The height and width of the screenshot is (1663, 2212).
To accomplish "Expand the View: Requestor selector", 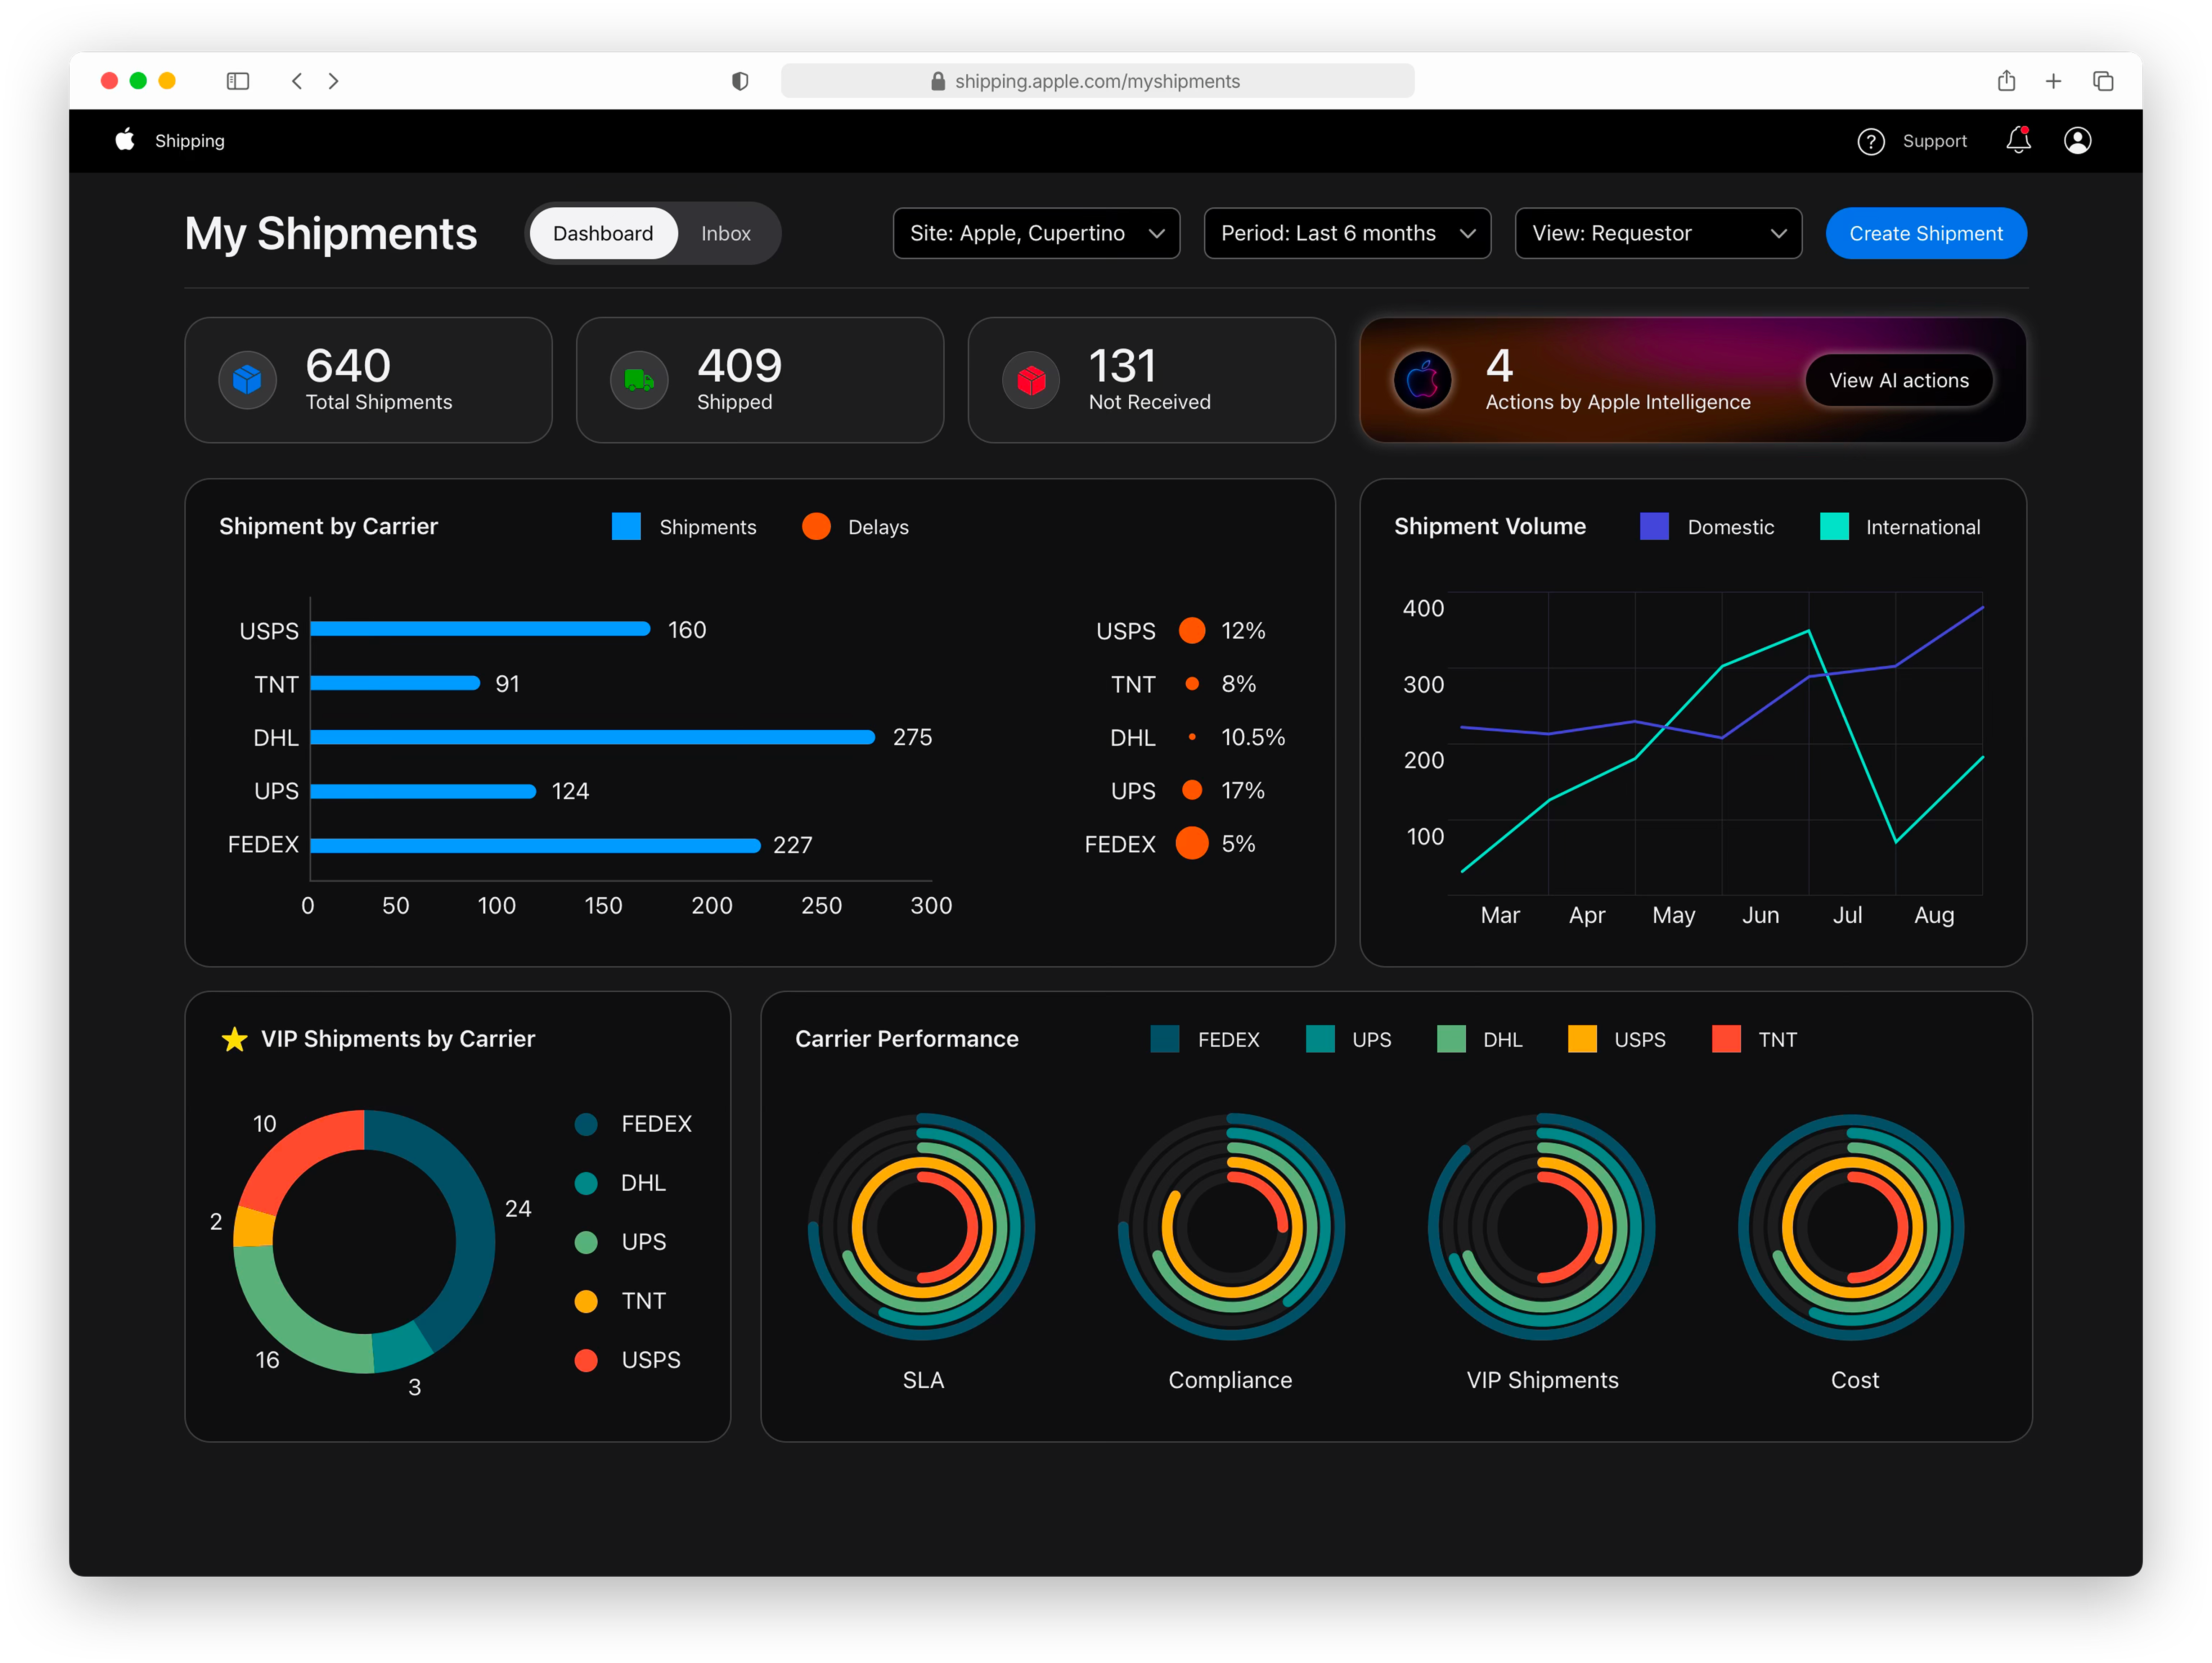I will click(x=1657, y=233).
